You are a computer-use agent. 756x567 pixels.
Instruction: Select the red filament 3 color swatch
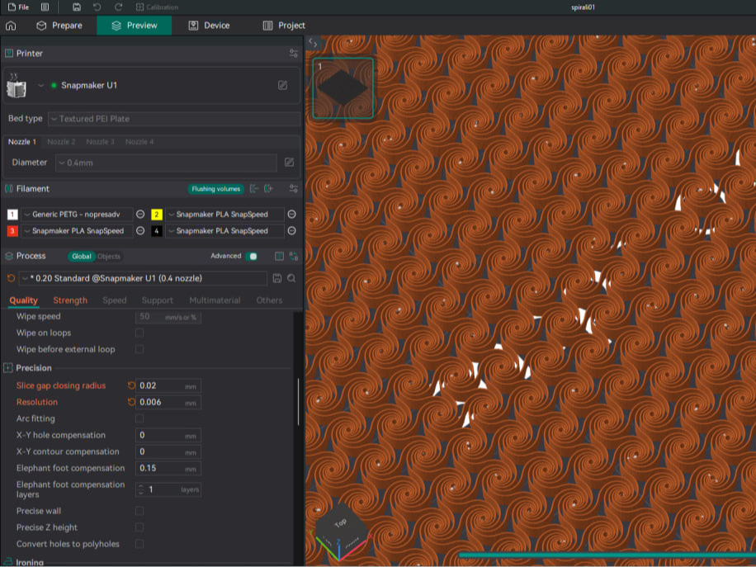click(12, 231)
